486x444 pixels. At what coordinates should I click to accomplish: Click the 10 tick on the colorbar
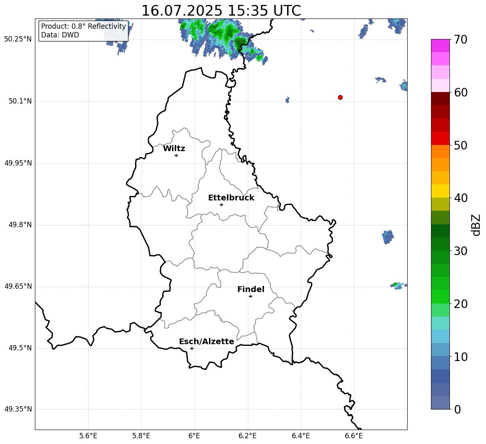461,357
